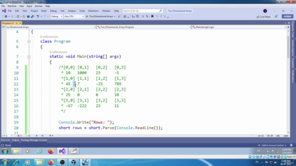Screen dimensions: 296x166
Task: Click the Toggle Bookmark icon in toolbar
Action: click(x=152, y=17)
